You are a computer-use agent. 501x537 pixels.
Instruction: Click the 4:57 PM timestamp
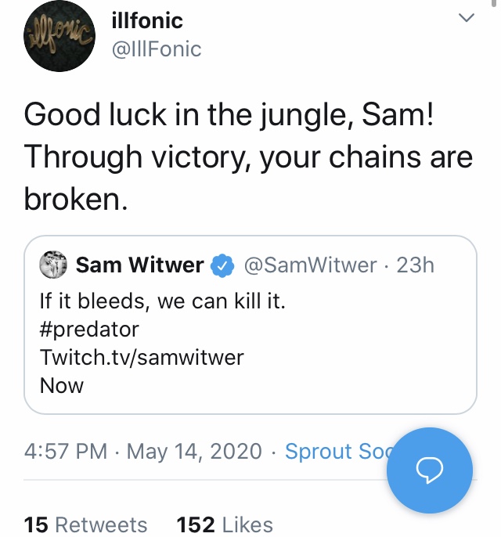67,452
